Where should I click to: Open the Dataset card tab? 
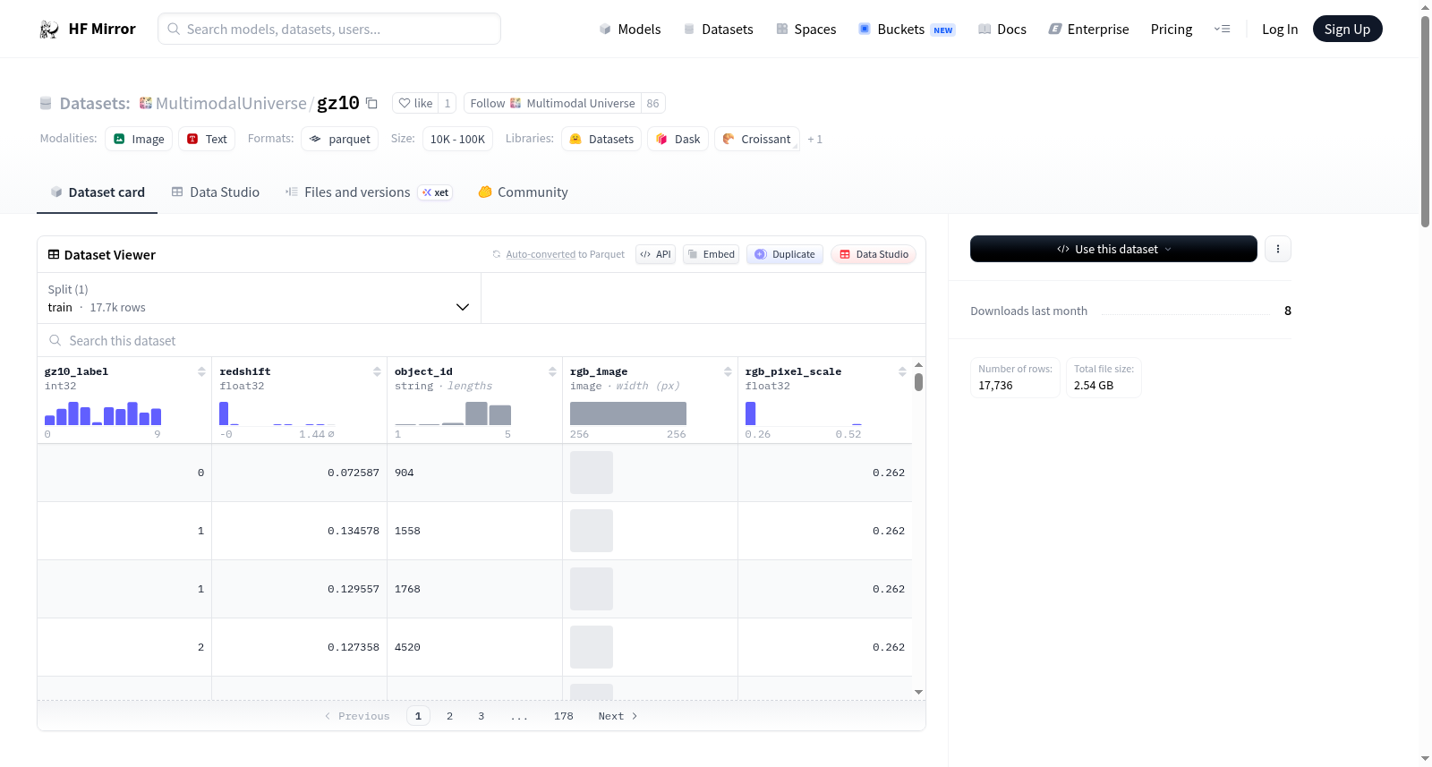point(97,192)
